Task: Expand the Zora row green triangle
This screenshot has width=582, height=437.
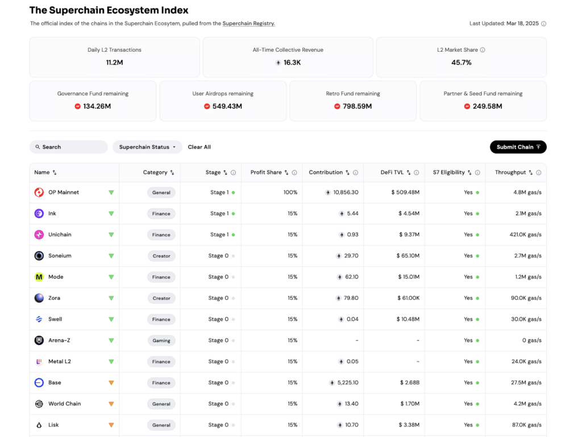Action: (111, 298)
